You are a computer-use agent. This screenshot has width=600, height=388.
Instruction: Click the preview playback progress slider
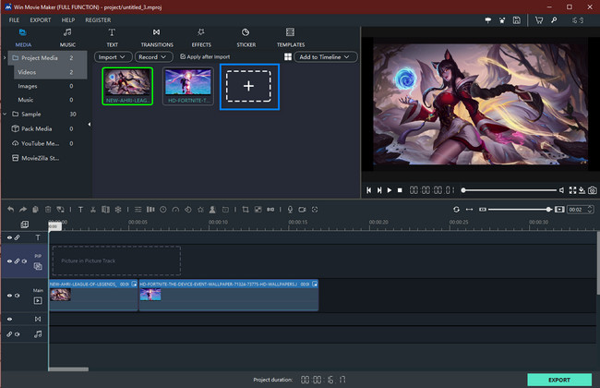click(x=510, y=190)
